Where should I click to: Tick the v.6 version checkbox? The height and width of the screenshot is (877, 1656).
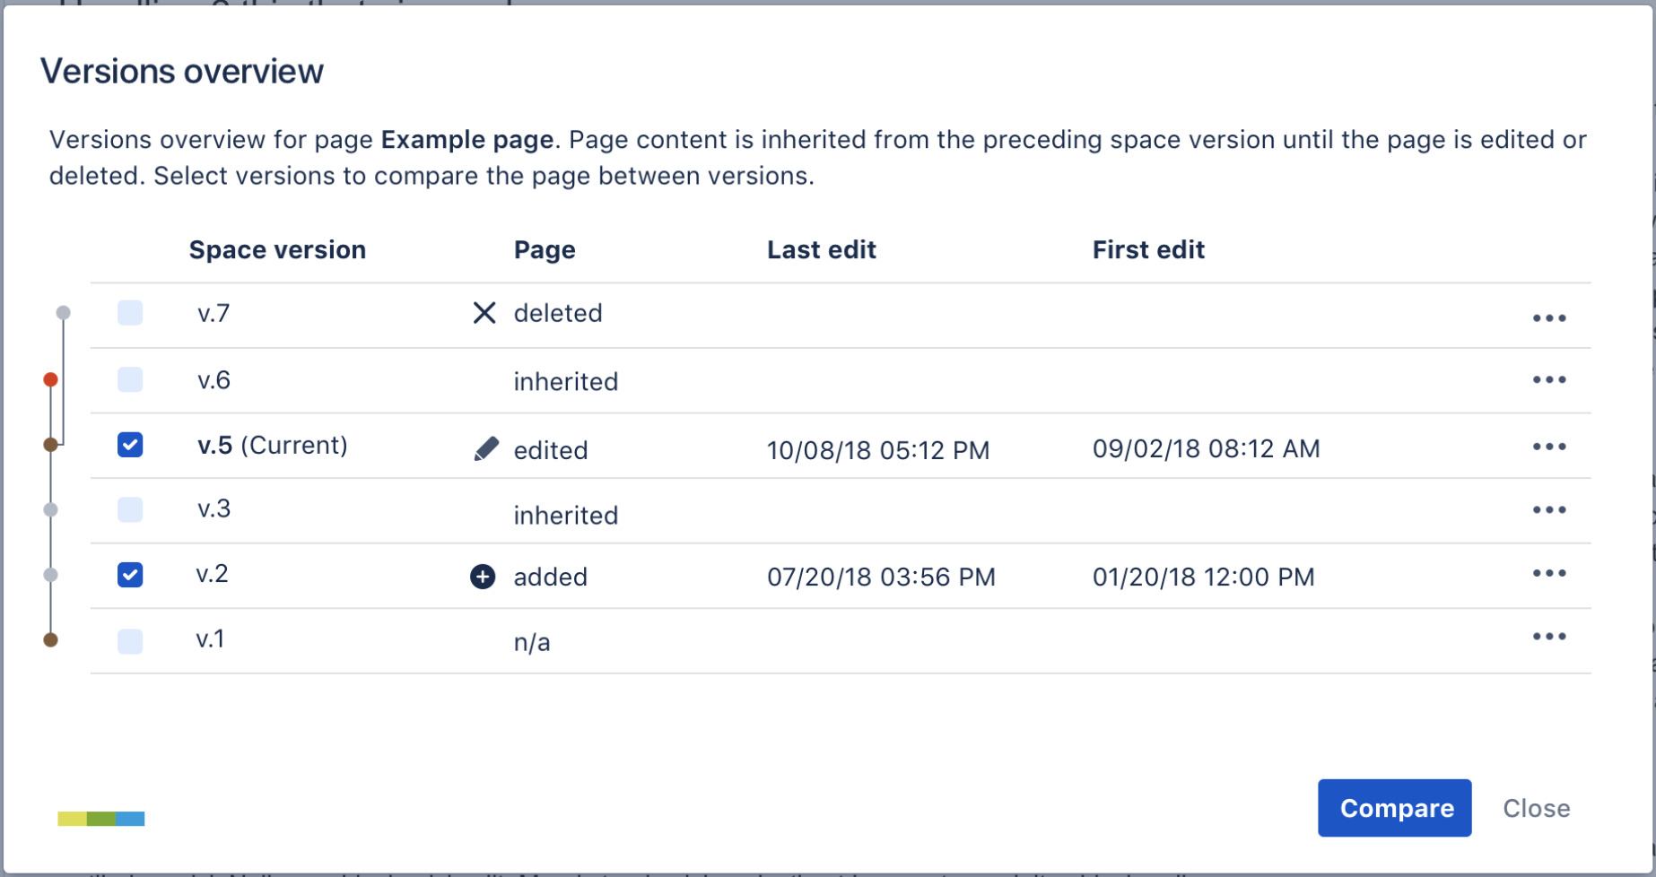click(130, 380)
